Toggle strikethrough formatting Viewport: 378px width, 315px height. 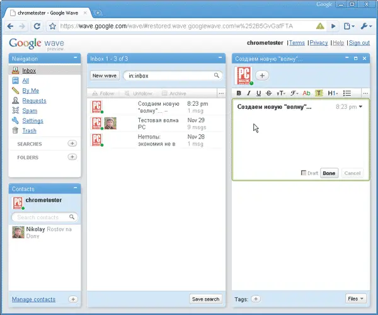tap(269, 93)
